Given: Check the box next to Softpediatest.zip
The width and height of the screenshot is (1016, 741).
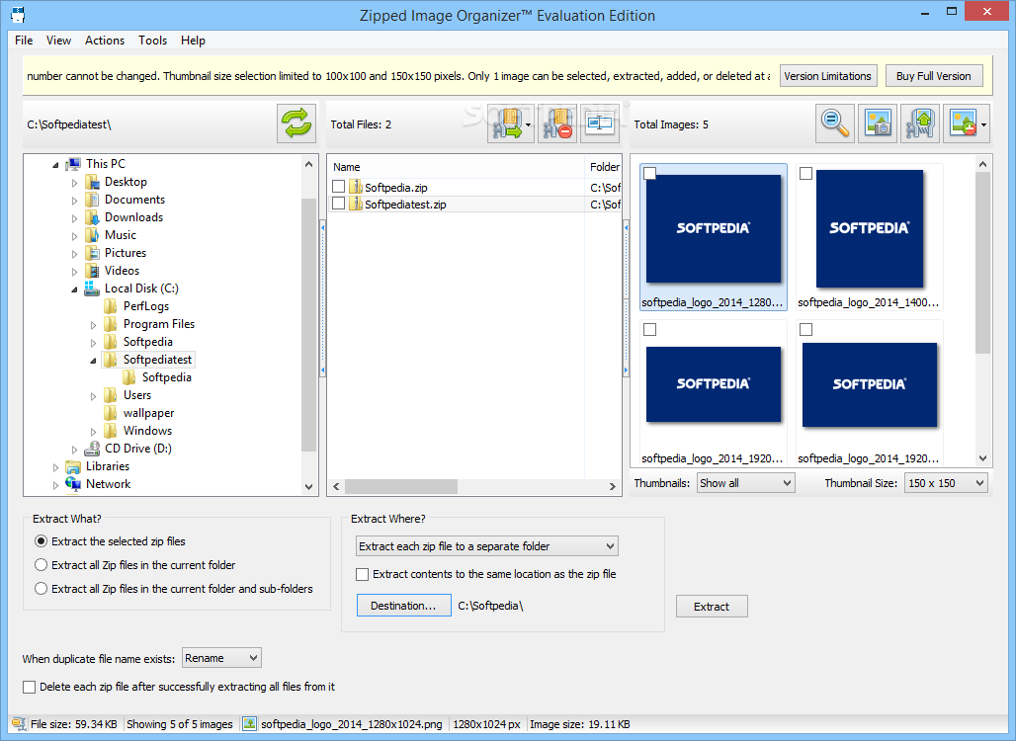Looking at the screenshot, I should pos(338,204).
